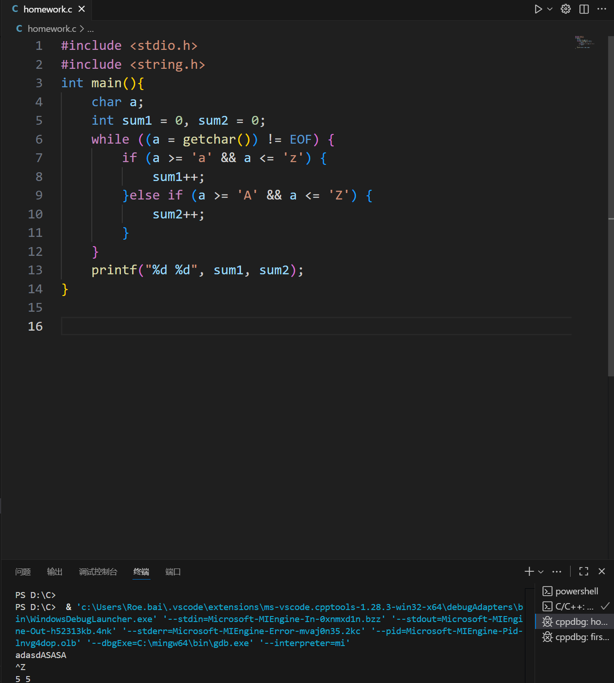Click the else if keyword on line 9
The height and width of the screenshot is (683, 614).
[156, 195]
